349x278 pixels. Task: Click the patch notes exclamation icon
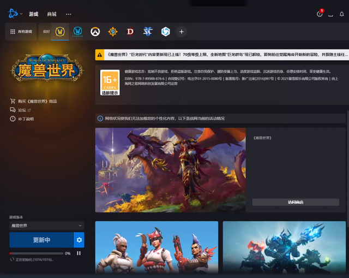click(x=13, y=119)
